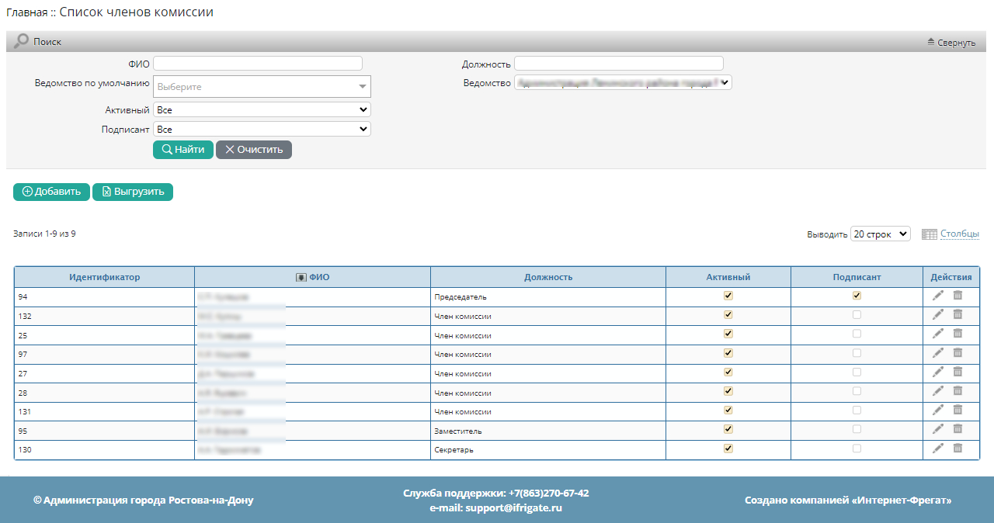This screenshot has height=523, width=994.
Task: Sort table by the Идентификатор column header
Action: click(104, 277)
